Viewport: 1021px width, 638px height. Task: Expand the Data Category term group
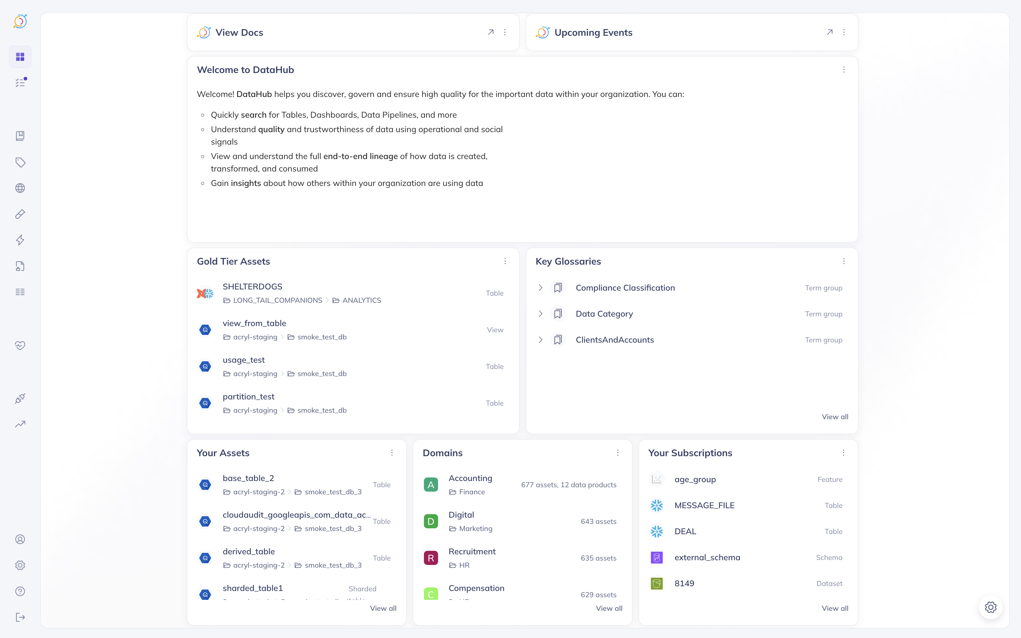click(x=540, y=314)
